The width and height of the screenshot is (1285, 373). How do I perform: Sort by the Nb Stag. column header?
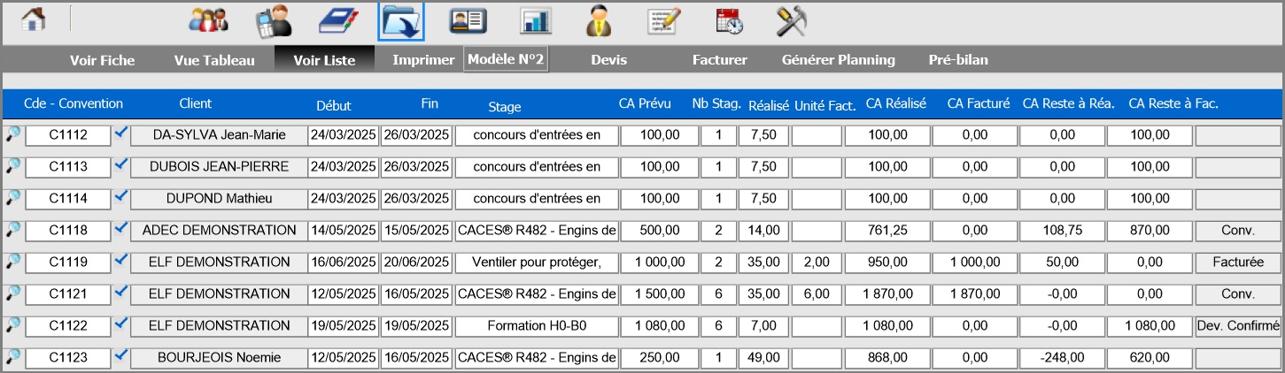(716, 104)
